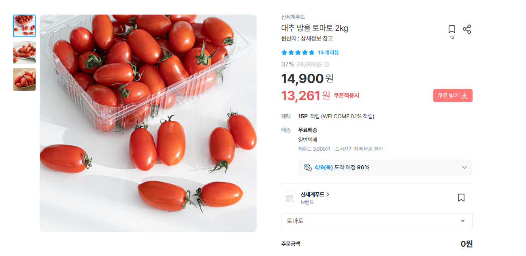This screenshot has height=256, width=526.
Task: Open the 13개 리뷰 link
Action: coord(328,53)
